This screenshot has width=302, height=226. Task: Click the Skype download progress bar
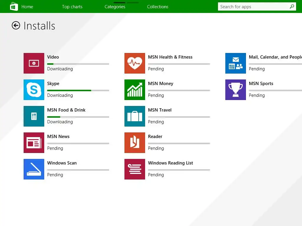click(78, 91)
